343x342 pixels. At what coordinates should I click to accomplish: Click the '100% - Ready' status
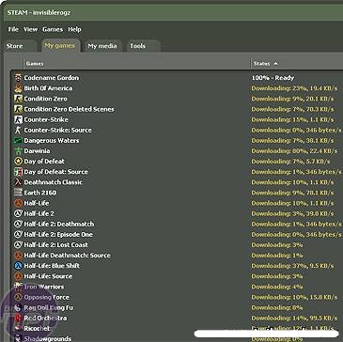pos(273,78)
